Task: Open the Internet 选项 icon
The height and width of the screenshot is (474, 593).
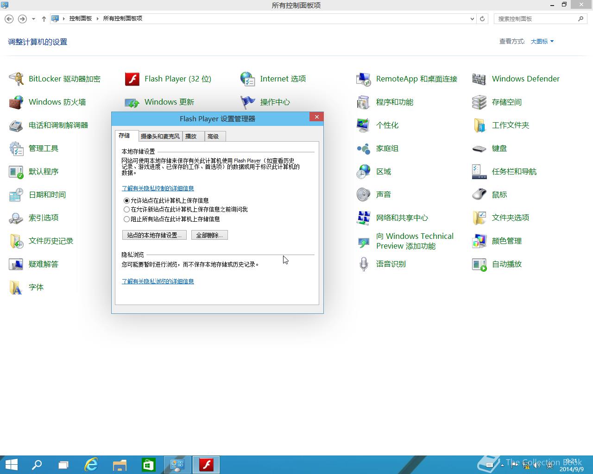Action: click(248, 79)
